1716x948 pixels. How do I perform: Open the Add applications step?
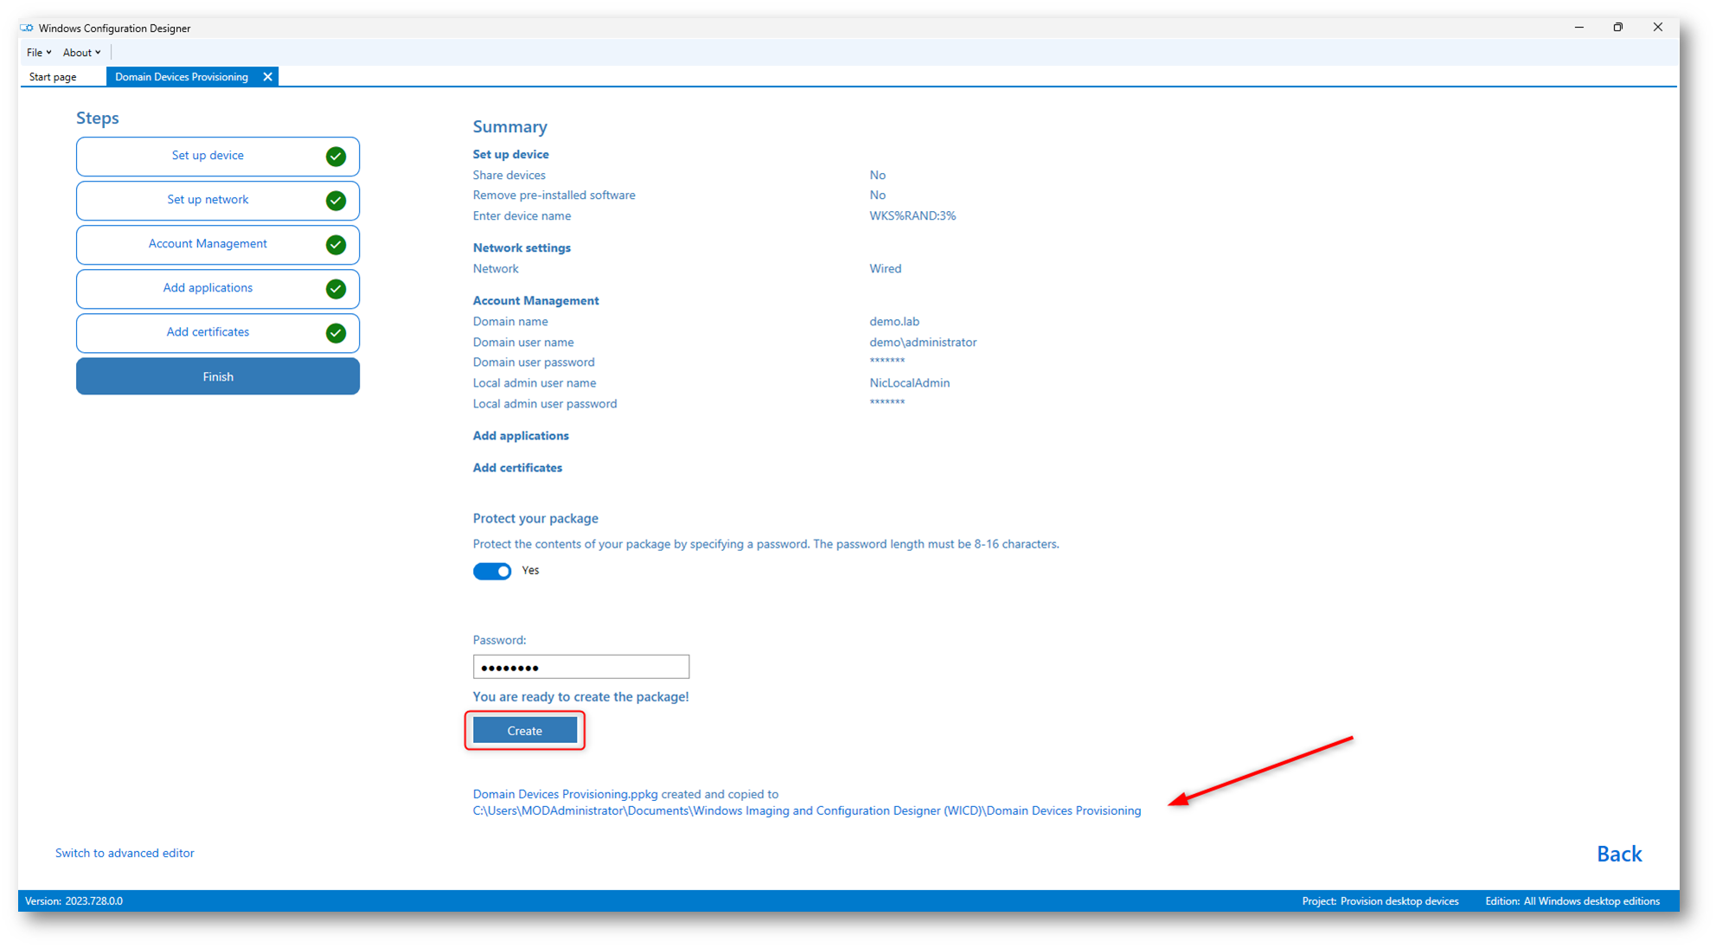(x=218, y=289)
